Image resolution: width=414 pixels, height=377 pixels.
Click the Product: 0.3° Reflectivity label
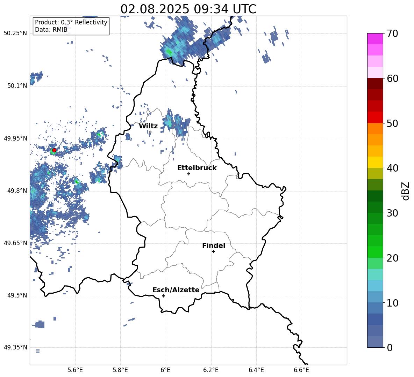[x=71, y=22]
